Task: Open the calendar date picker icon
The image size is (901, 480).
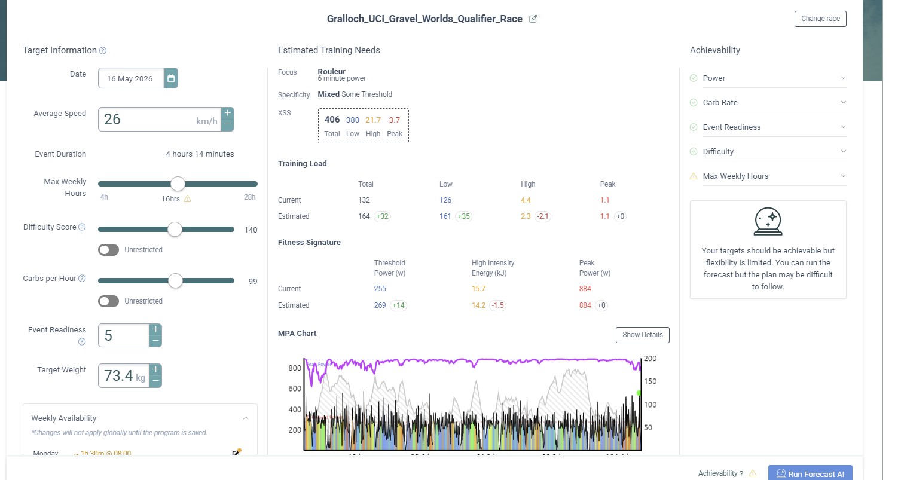Action: pyautogui.click(x=171, y=78)
